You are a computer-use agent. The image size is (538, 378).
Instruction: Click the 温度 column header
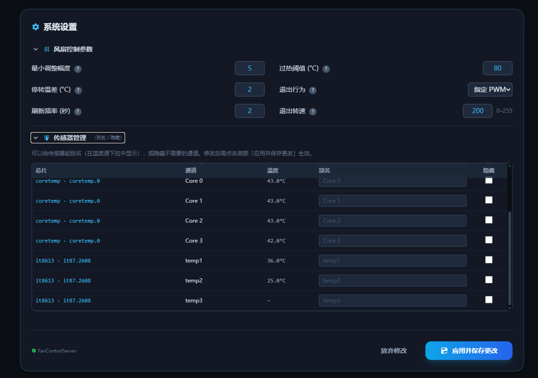tap(273, 170)
